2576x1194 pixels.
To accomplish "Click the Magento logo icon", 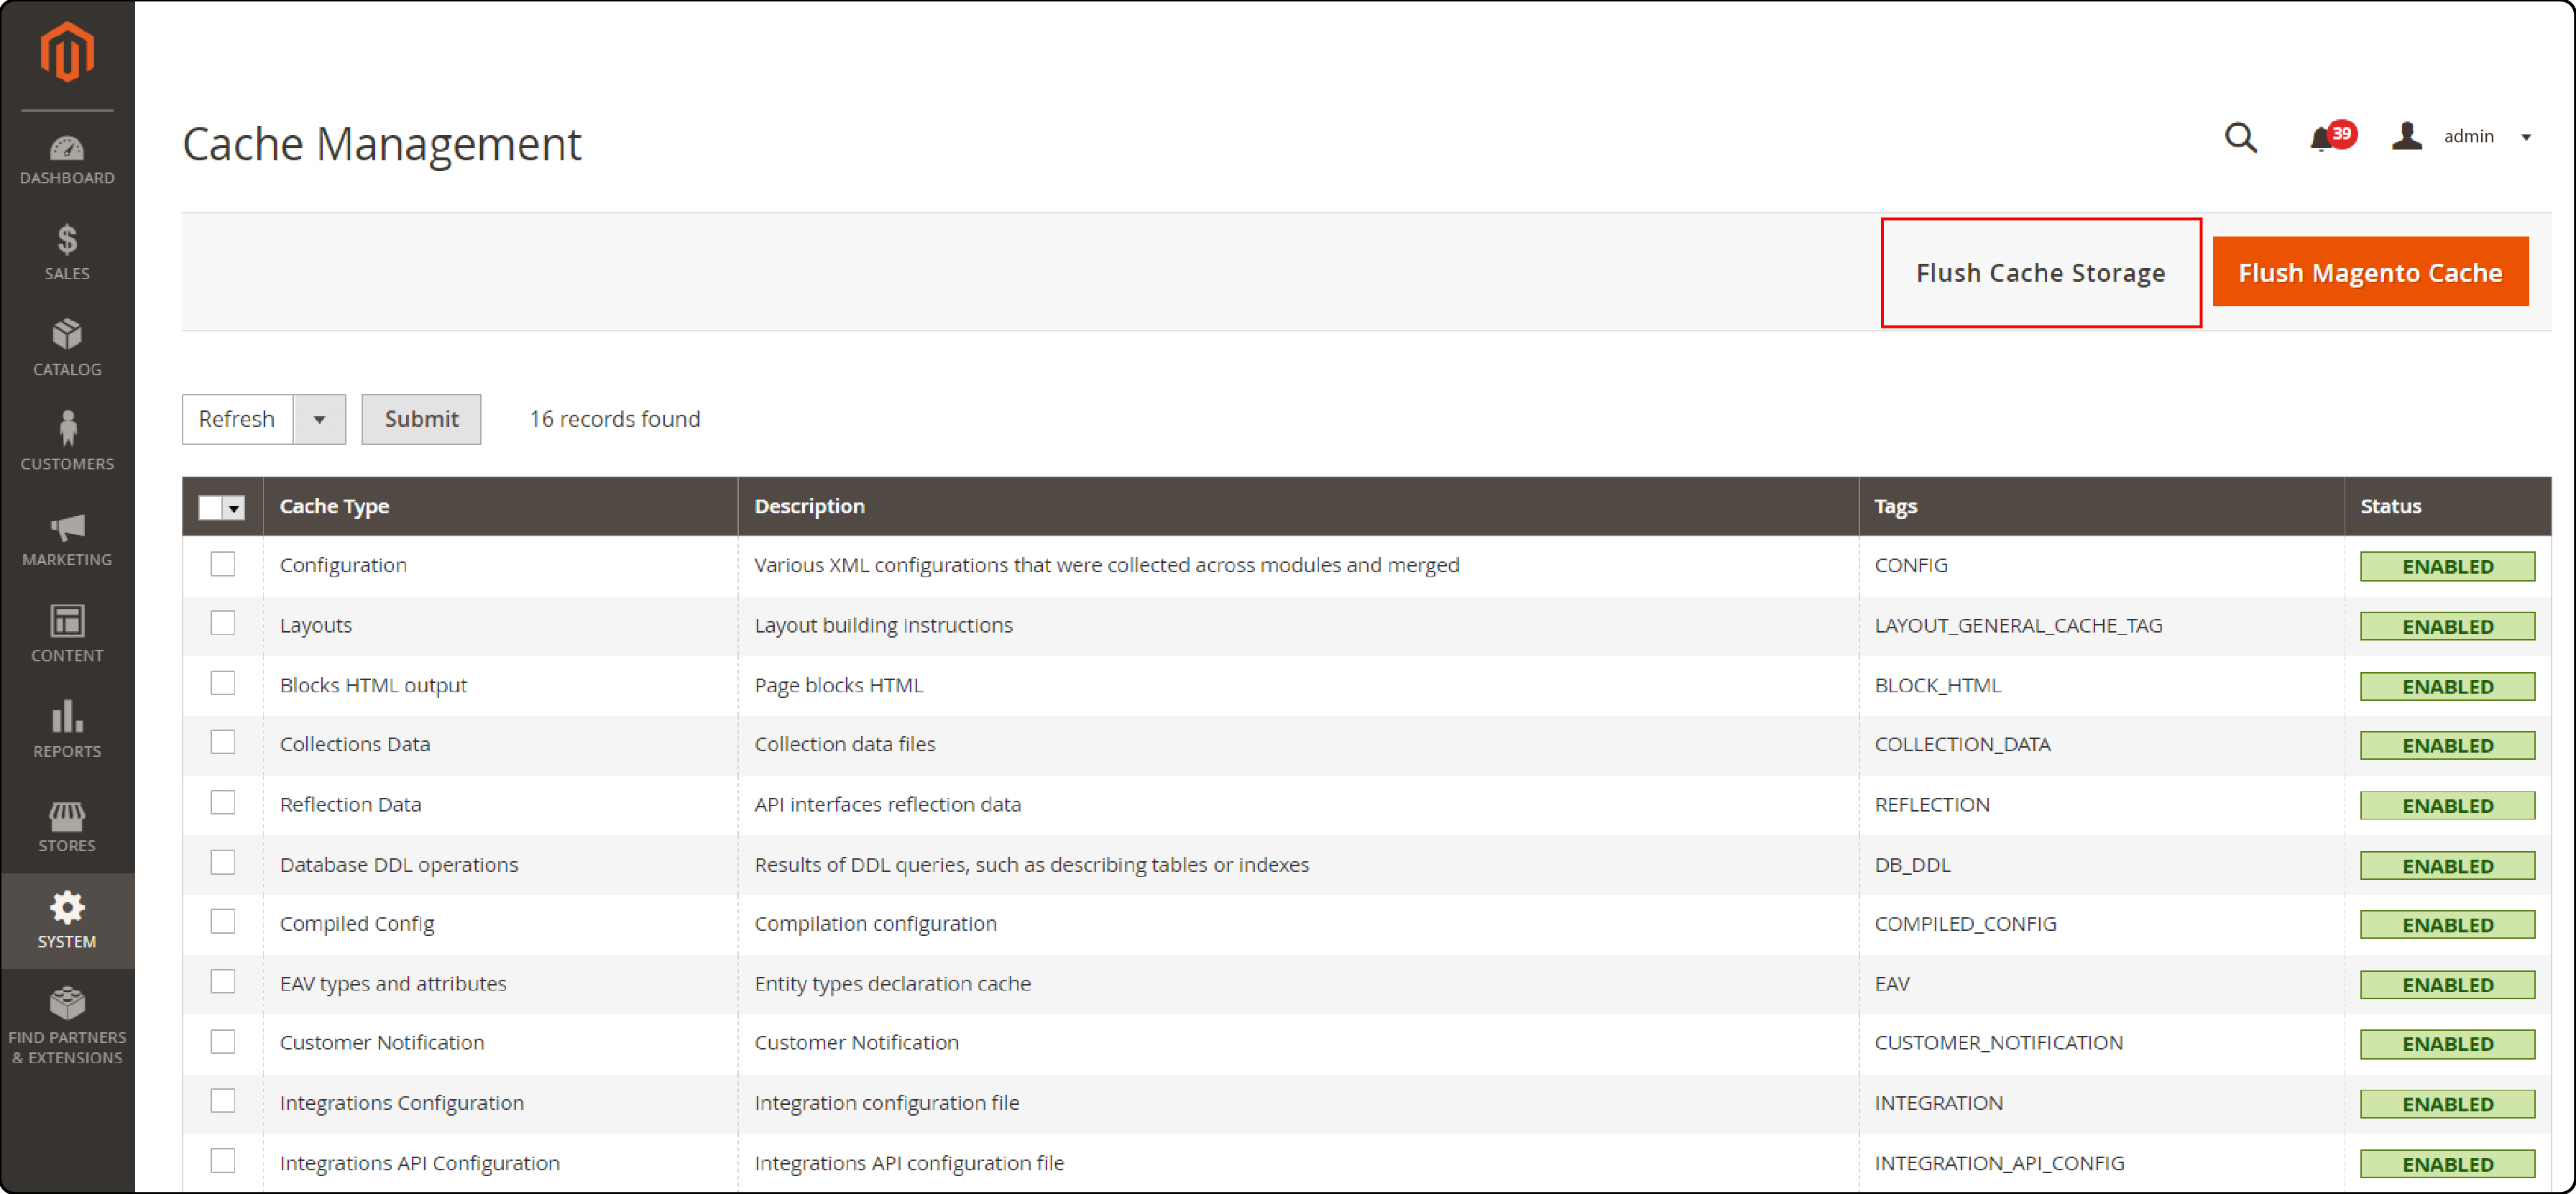I will (x=67, y=51).
